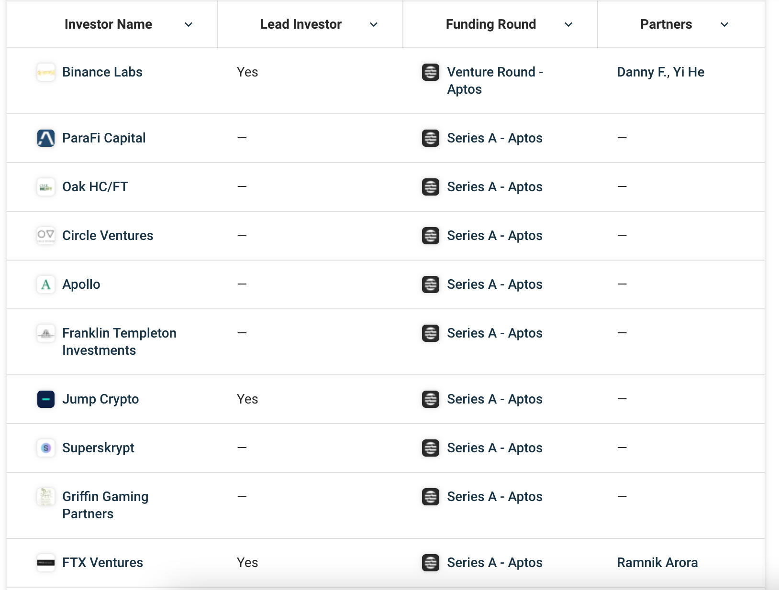
Task: Open the Circle Ventures investor link
Action: [108, 236]
